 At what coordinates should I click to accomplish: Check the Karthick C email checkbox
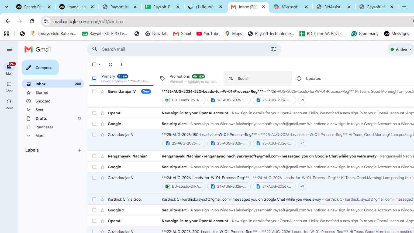pyautogui.click(x=94, y=199)
